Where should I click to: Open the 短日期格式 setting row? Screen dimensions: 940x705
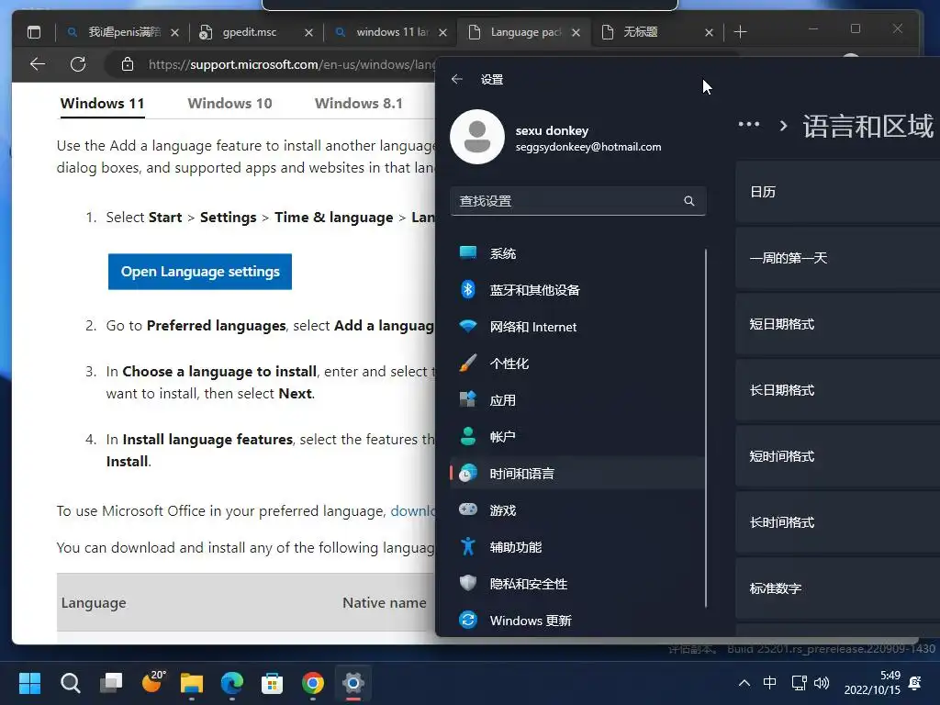point(837,324)
